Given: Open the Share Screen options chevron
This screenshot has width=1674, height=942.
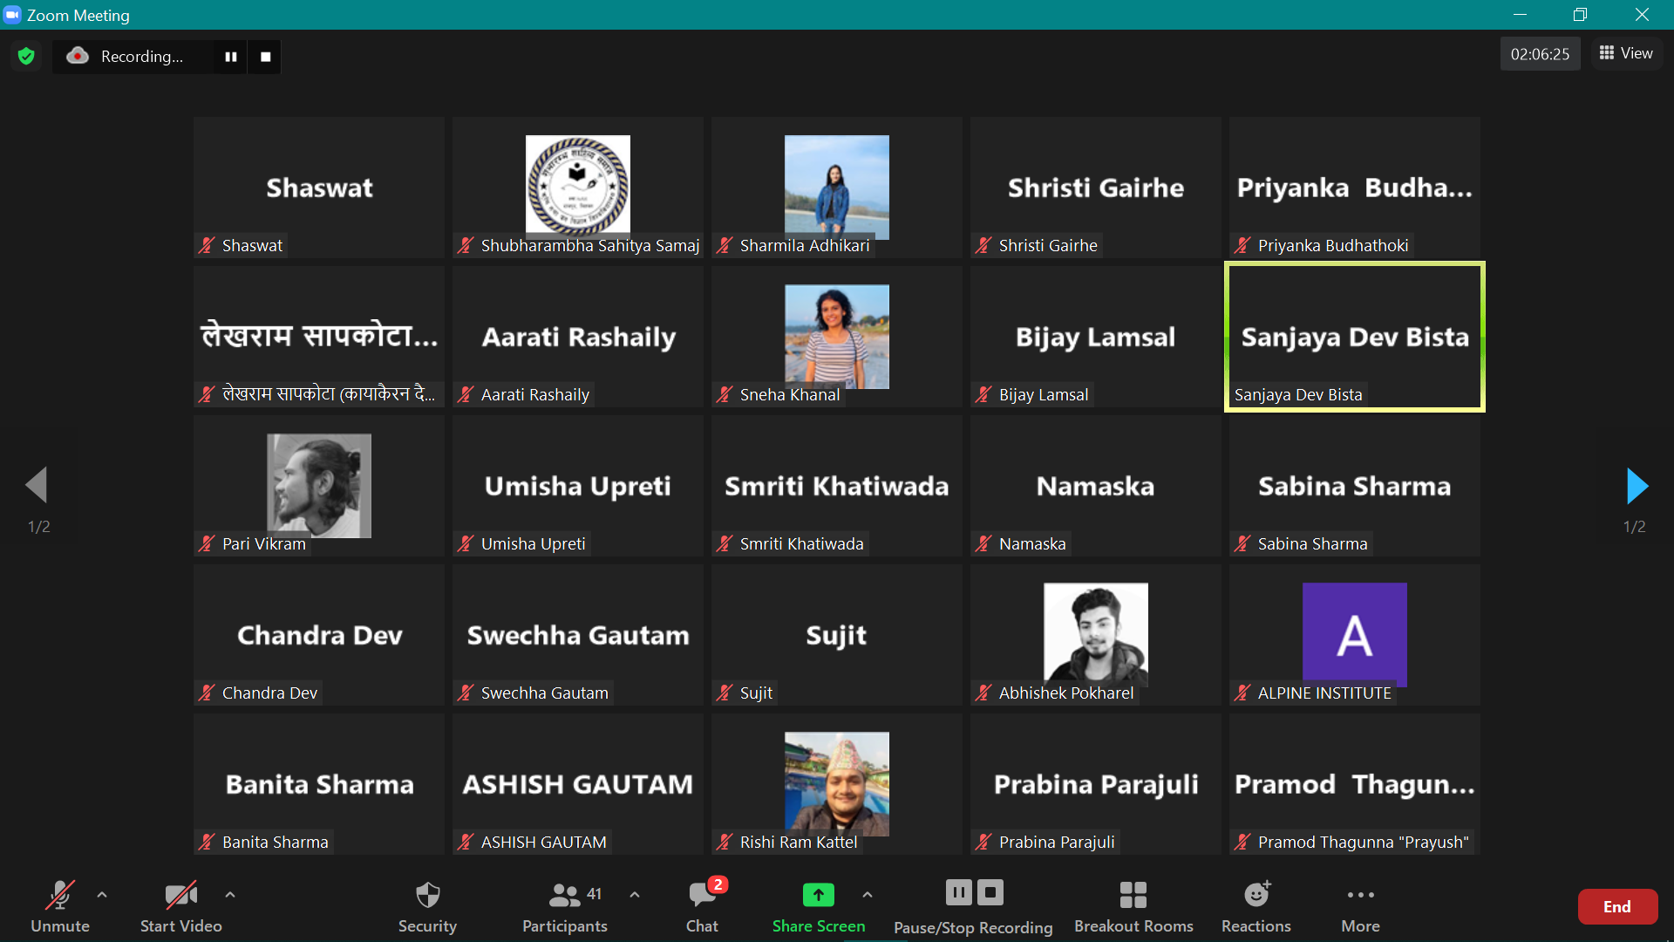Looking at the screenshot, I should [868, 895].
